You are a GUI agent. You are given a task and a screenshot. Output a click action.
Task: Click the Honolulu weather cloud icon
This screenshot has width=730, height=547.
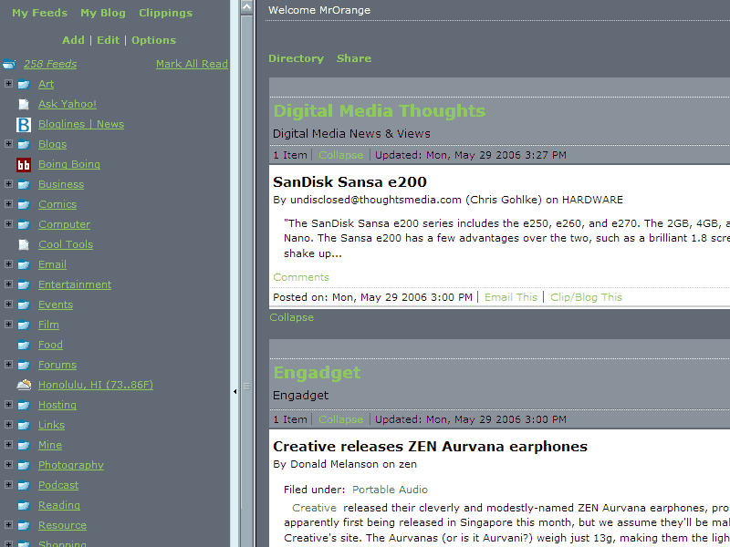pyautogui.click(x=24, y=385)
